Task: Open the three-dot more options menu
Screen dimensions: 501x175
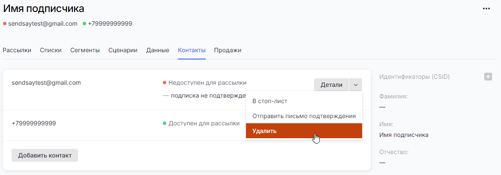Action: 486,9
